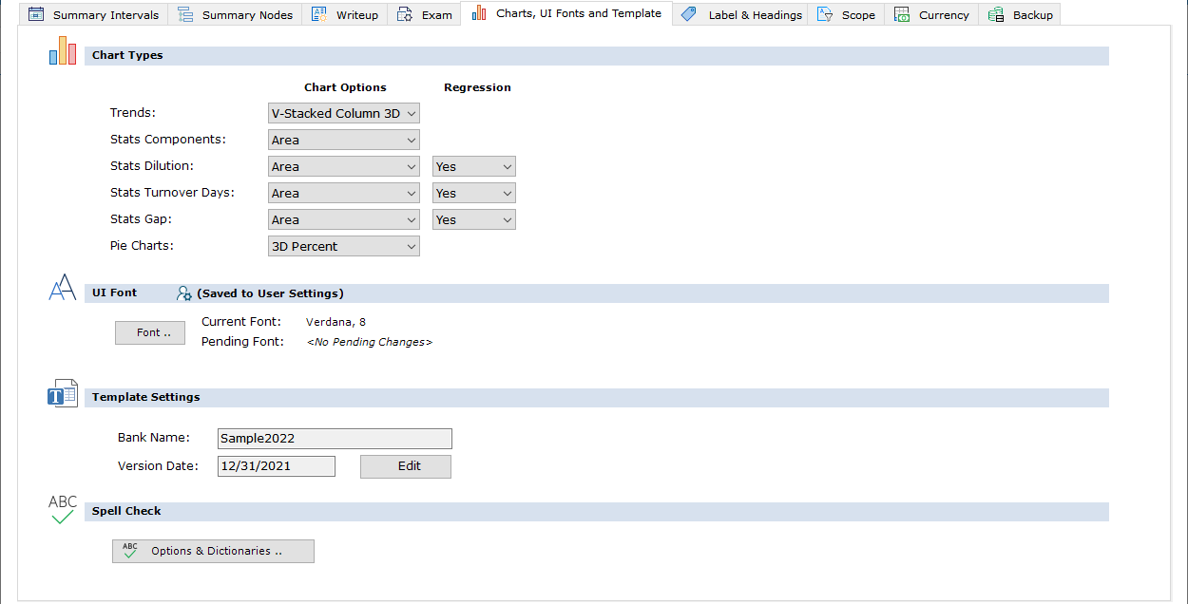Screen dimensions: 1188x604
Task: Open the Stats Dilution regression dropdown
Action: pyautogui.click(x=473, y=166)
